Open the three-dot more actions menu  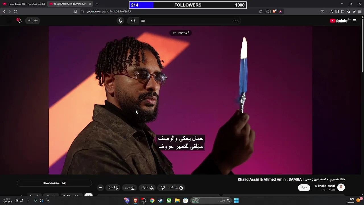(100, 188)
